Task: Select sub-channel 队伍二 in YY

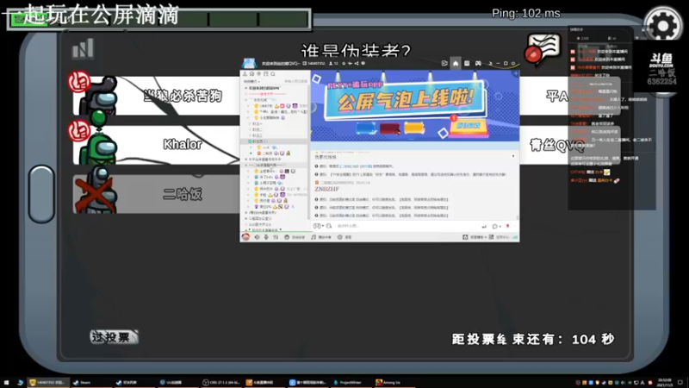Action: click(x=258, y=130)
